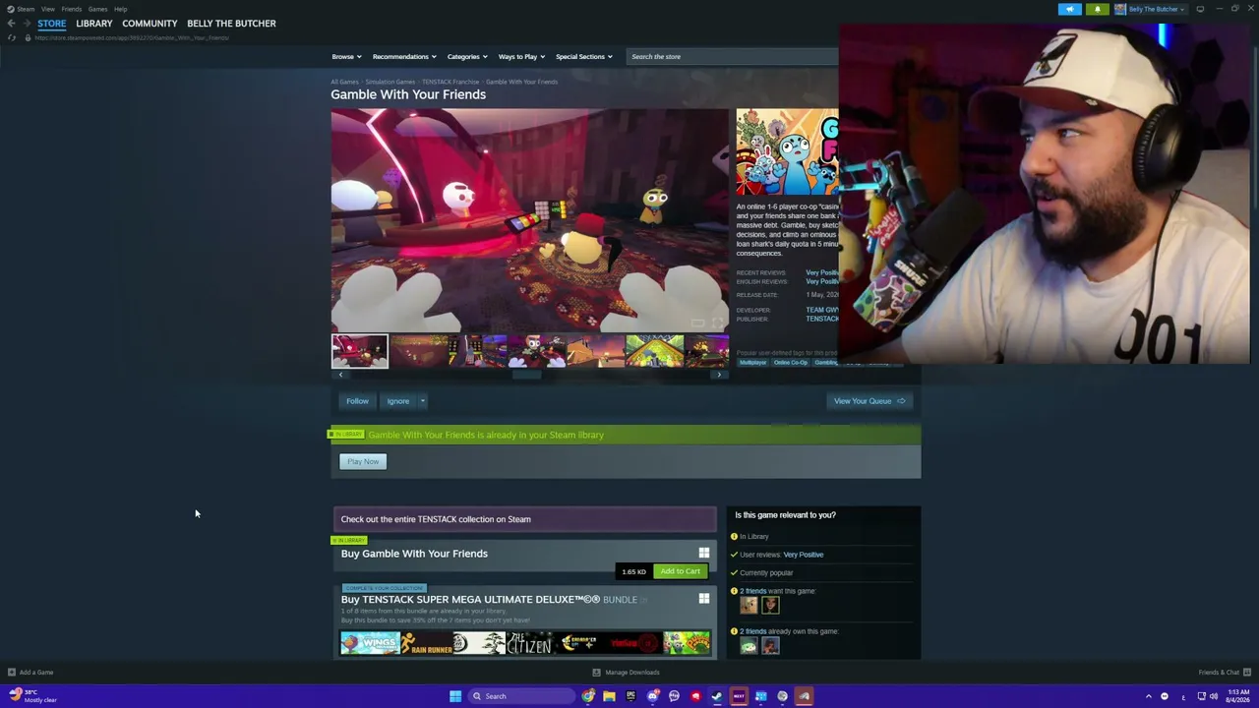Follow Gamble With Your Friends
Image resolution: width=1259 pixels, height=708 pixels.
pos(357,401)
